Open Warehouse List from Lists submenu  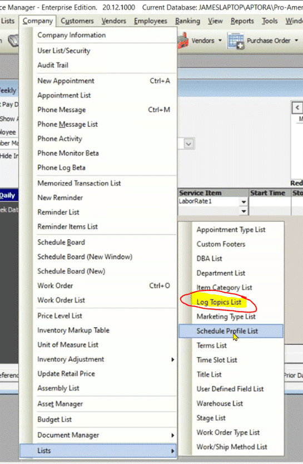(x=220, y=403)
